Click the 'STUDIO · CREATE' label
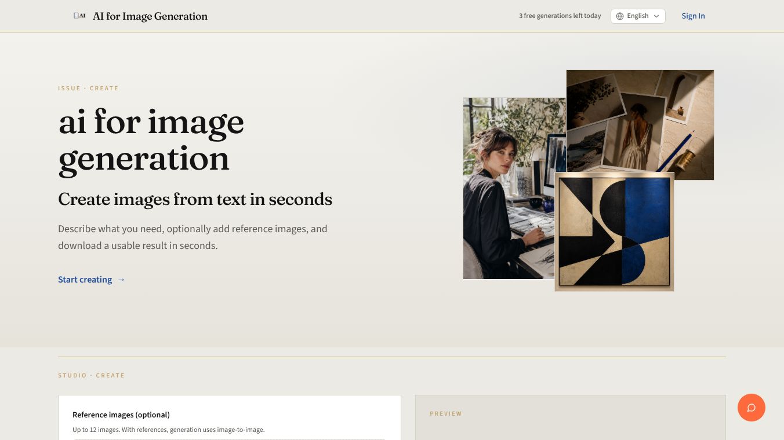This screenshot has height=440, width=784. pos(92,376)
